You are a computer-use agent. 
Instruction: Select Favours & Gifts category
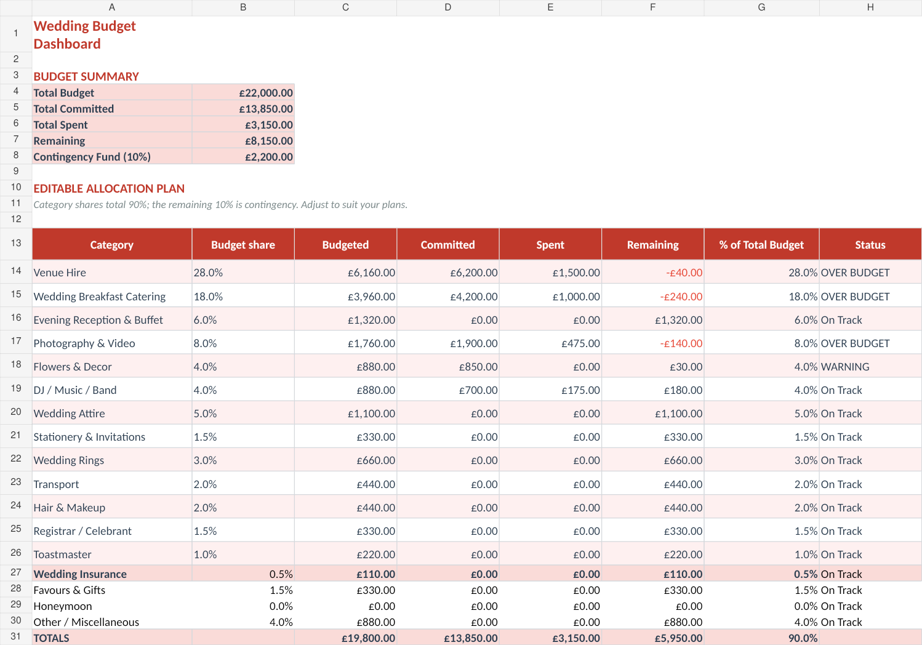coord(112,590)
